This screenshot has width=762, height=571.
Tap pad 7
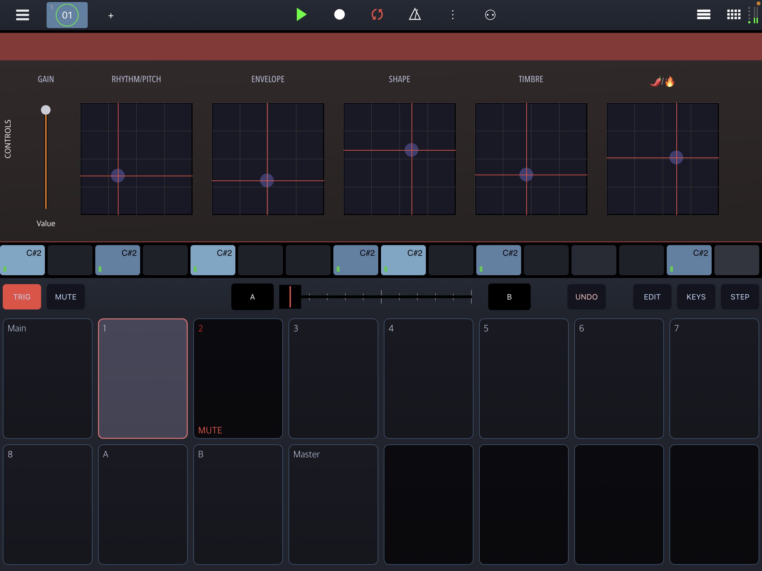(x=714, y=379)
